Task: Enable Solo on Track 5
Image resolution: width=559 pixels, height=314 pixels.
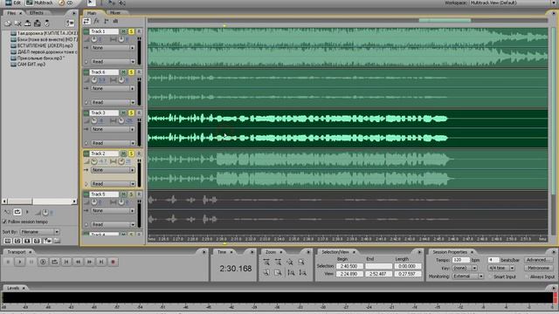Action: [x=131, y=195]
